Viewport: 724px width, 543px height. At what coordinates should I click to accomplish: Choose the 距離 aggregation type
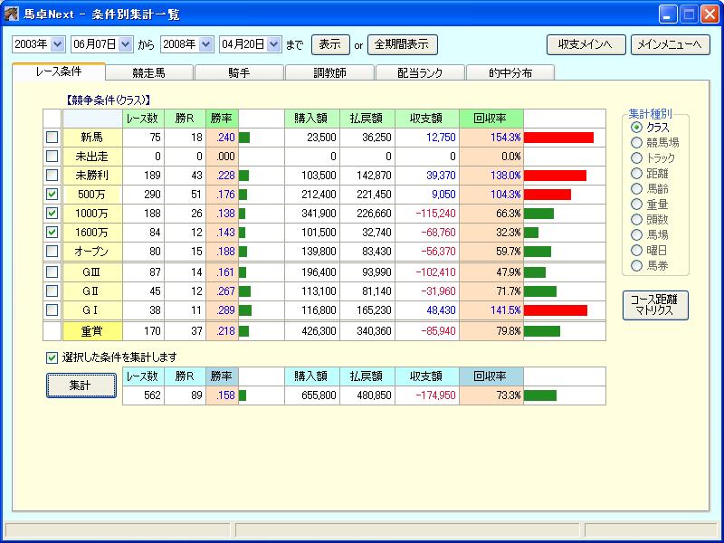(x=636, y=173)
